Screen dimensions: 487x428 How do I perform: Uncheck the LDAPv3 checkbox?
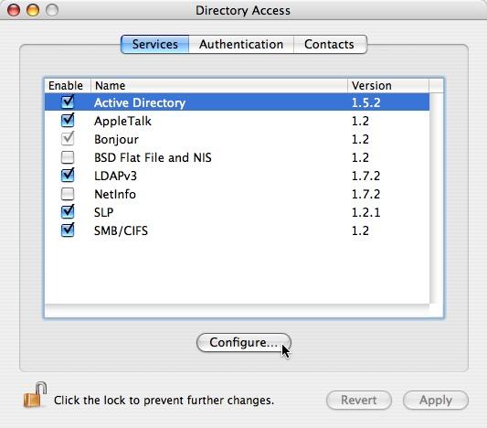click(68, 176)
